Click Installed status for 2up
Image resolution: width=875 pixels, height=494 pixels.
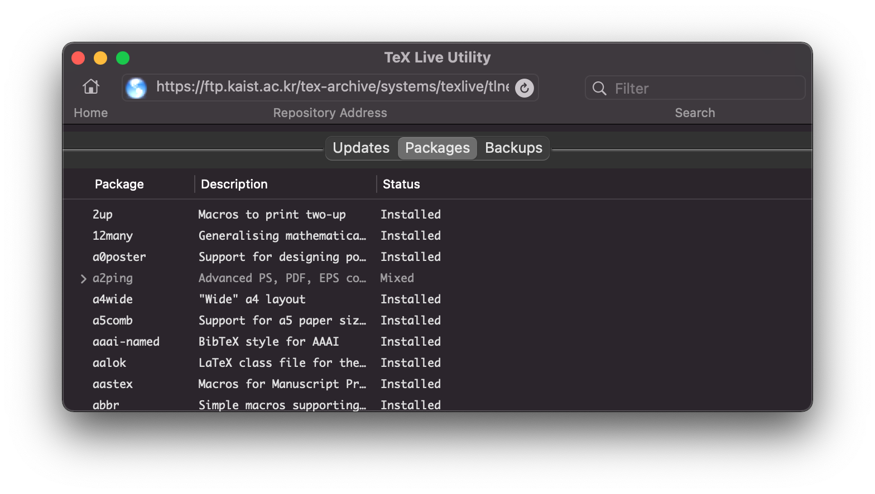411,215
